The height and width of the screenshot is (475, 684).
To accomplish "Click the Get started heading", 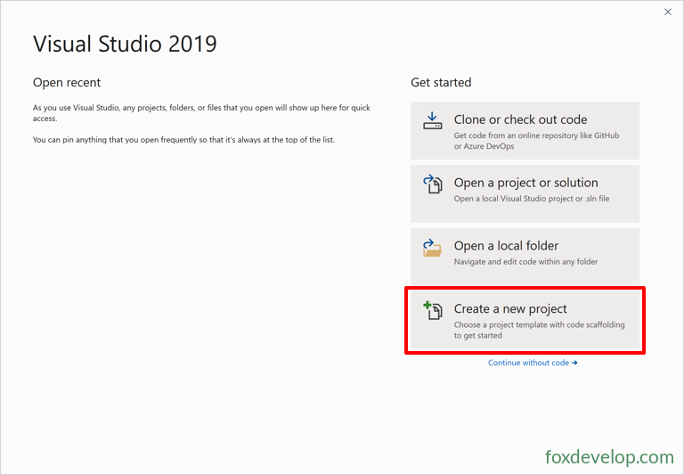I will (441, 83).
